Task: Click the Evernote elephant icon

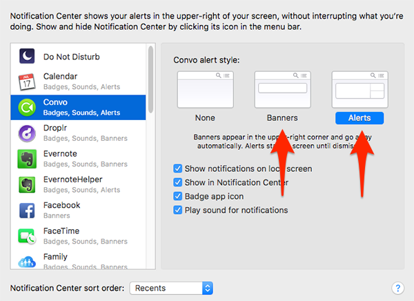Action: tap(27, 159)
